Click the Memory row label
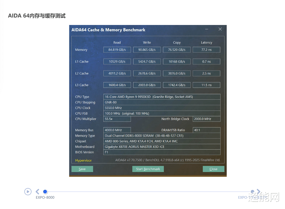 [81, 50]
